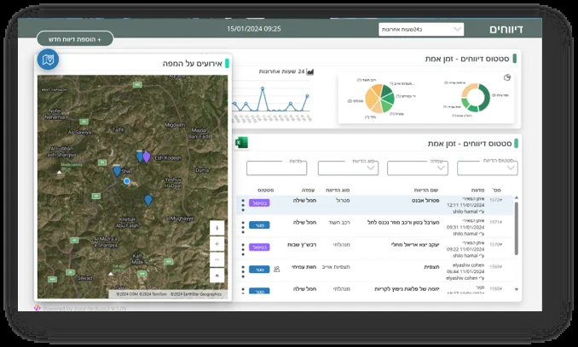Export the reports table to Excel

tap(241, 143)
